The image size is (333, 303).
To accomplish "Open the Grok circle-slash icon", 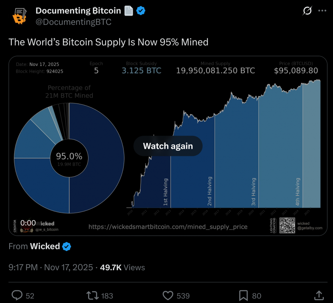I will click(x=307, y=11).
